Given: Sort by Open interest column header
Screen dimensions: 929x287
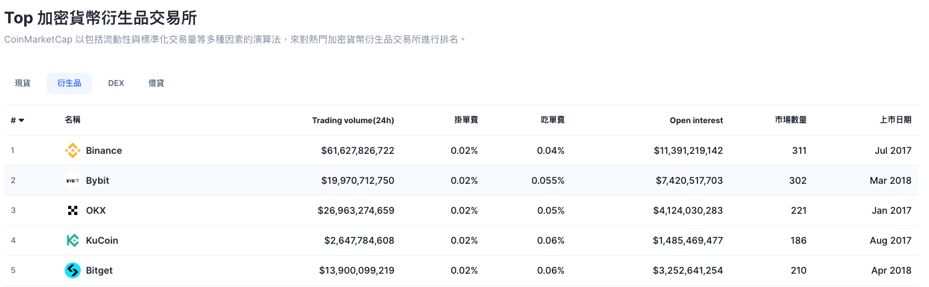Looking at the screenshot, I should click(696, 121).
